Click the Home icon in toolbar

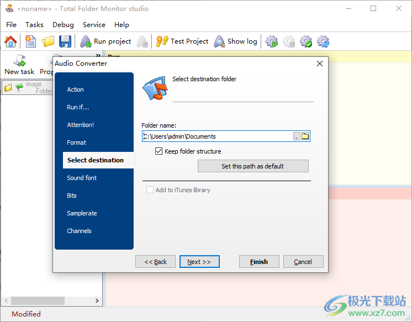coord(10,41)
